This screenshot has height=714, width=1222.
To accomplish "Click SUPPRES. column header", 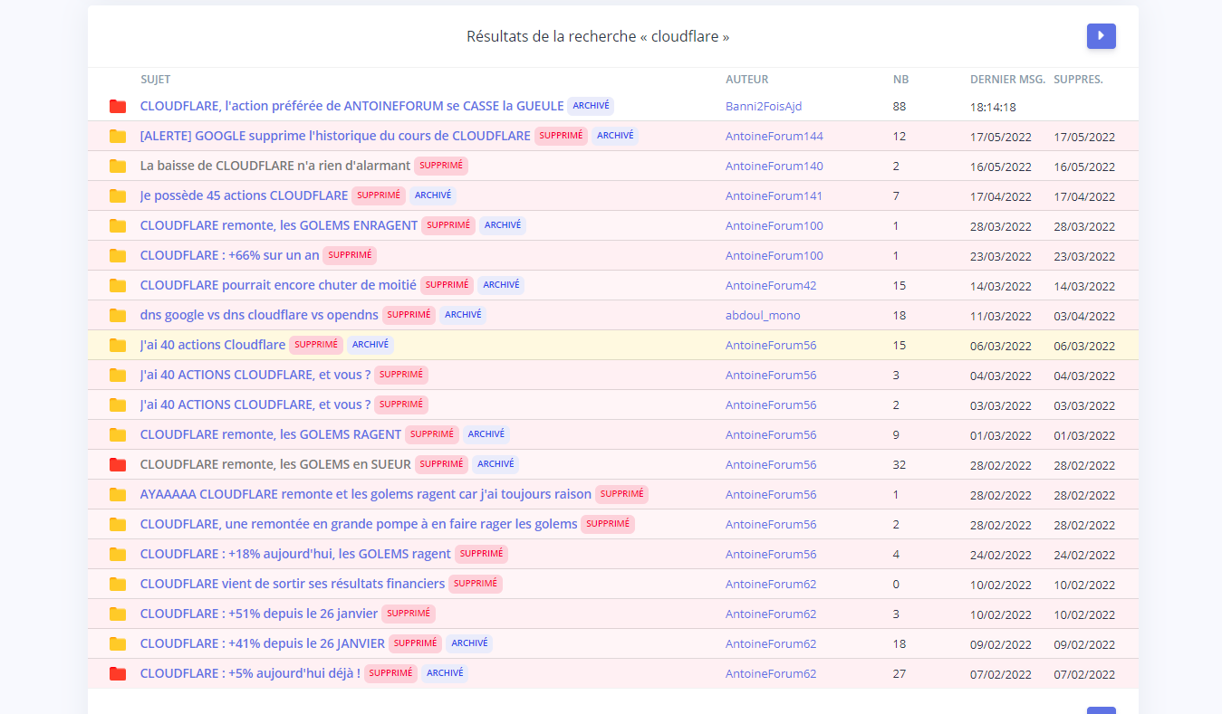I will tap(1078, 80).
